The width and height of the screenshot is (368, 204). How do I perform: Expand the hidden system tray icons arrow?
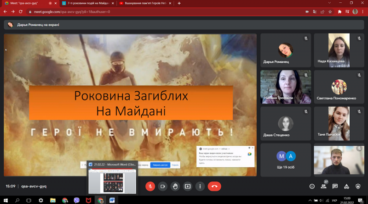[x=310, y=200]
